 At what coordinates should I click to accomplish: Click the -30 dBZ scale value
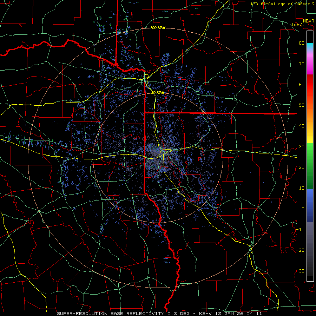pos(300,271)
